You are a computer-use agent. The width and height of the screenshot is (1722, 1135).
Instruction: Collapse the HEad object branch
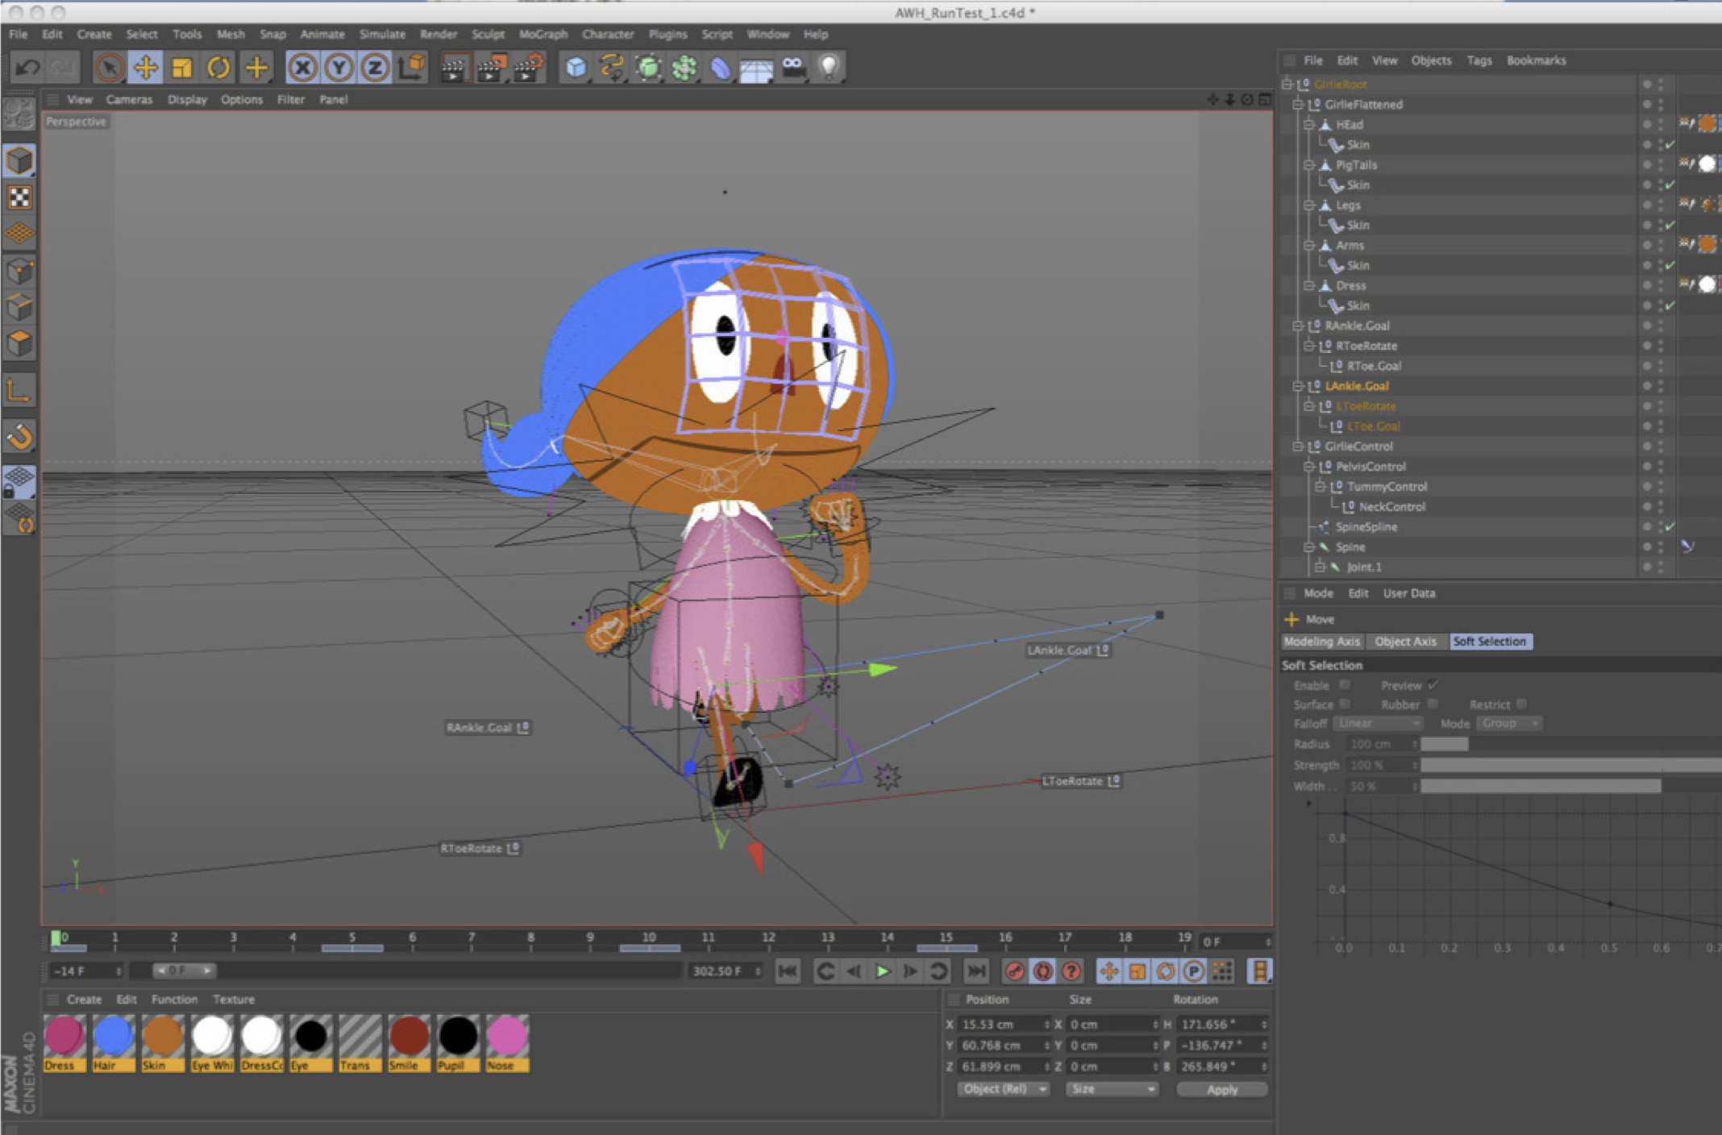(x=1308, y=124)
